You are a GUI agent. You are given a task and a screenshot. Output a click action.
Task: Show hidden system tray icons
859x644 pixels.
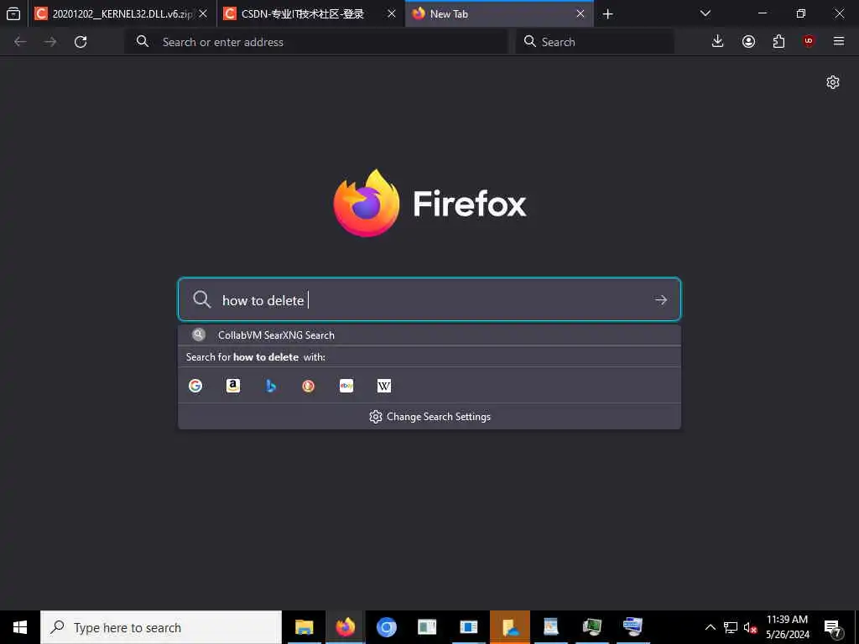point(710,627)
